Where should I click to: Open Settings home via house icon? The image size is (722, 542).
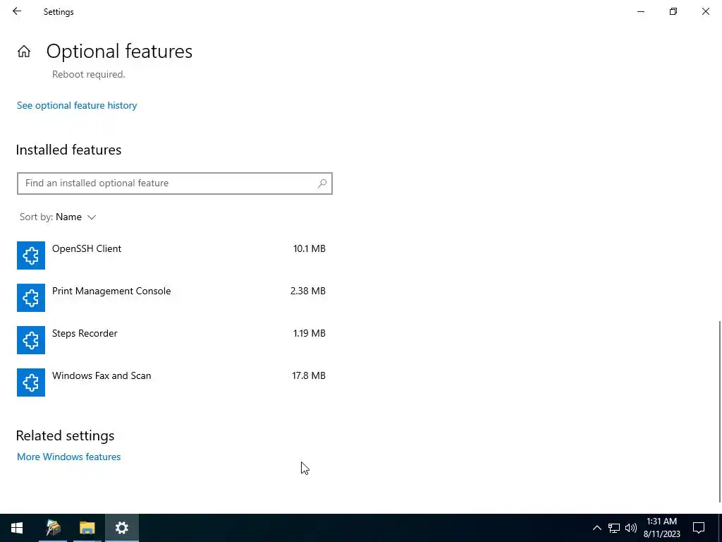coord(24,51)
